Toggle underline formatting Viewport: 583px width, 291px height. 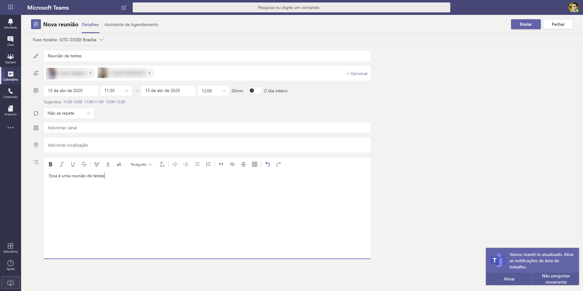73,164
